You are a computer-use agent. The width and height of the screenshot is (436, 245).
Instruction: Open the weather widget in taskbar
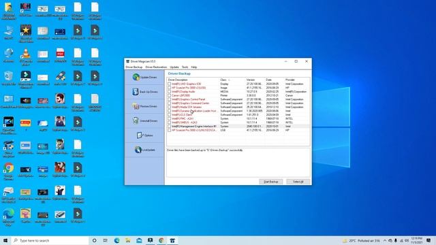pyautogui.click(x=360, y=240)
